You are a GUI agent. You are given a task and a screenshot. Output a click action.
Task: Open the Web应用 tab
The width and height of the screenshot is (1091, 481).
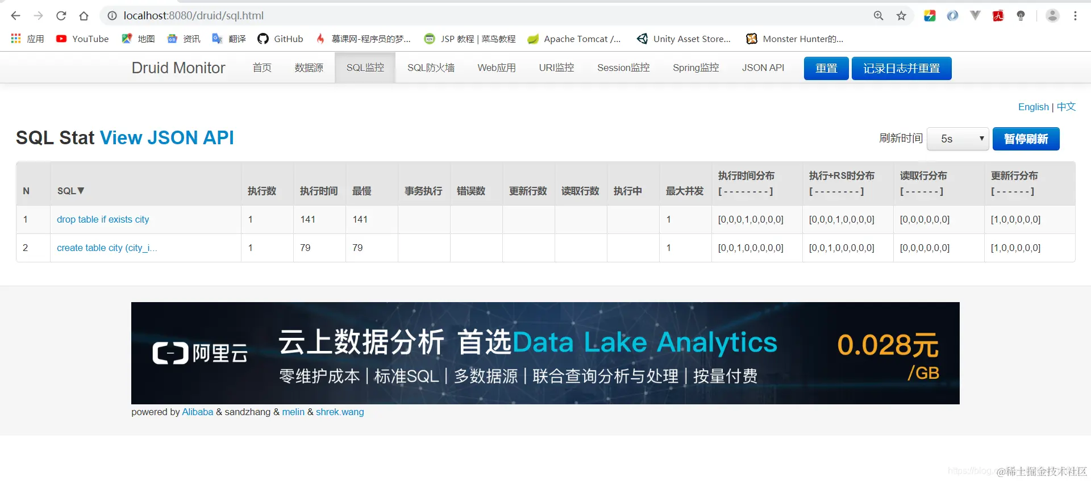pos(497,68)
